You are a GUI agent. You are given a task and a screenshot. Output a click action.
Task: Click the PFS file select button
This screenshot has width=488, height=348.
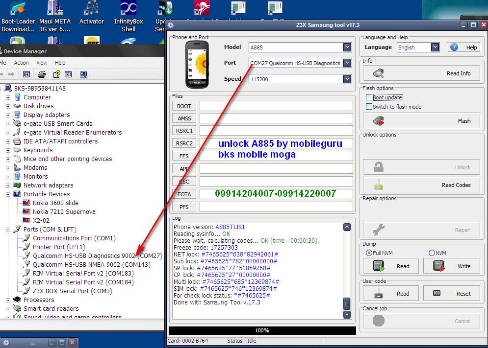[184, 207]
